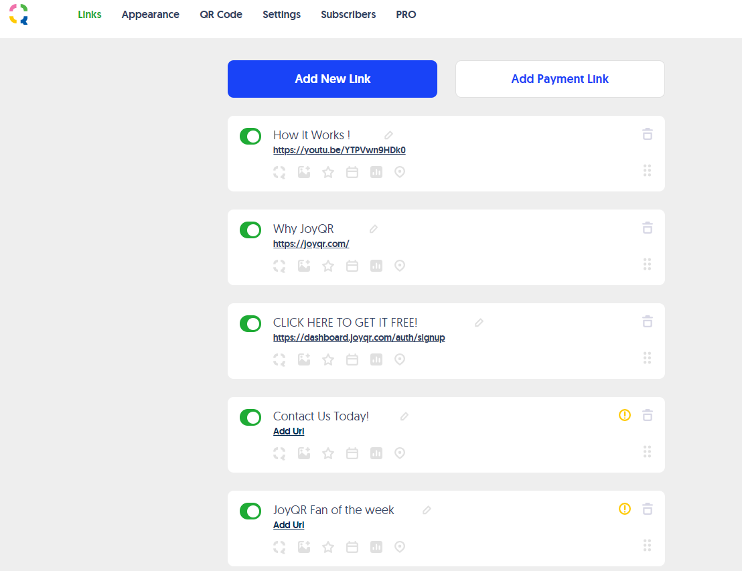Star the How It Works ! link

(328, 172)
